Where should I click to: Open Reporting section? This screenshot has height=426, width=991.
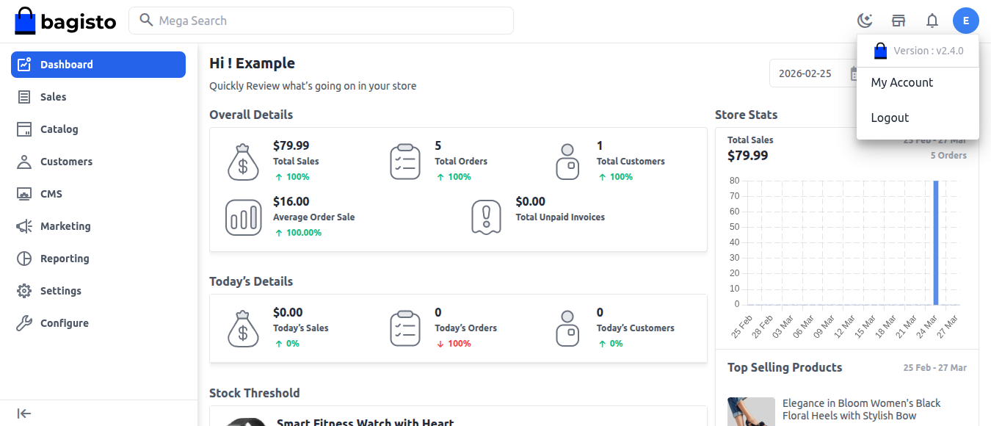[x=65, y=259]
